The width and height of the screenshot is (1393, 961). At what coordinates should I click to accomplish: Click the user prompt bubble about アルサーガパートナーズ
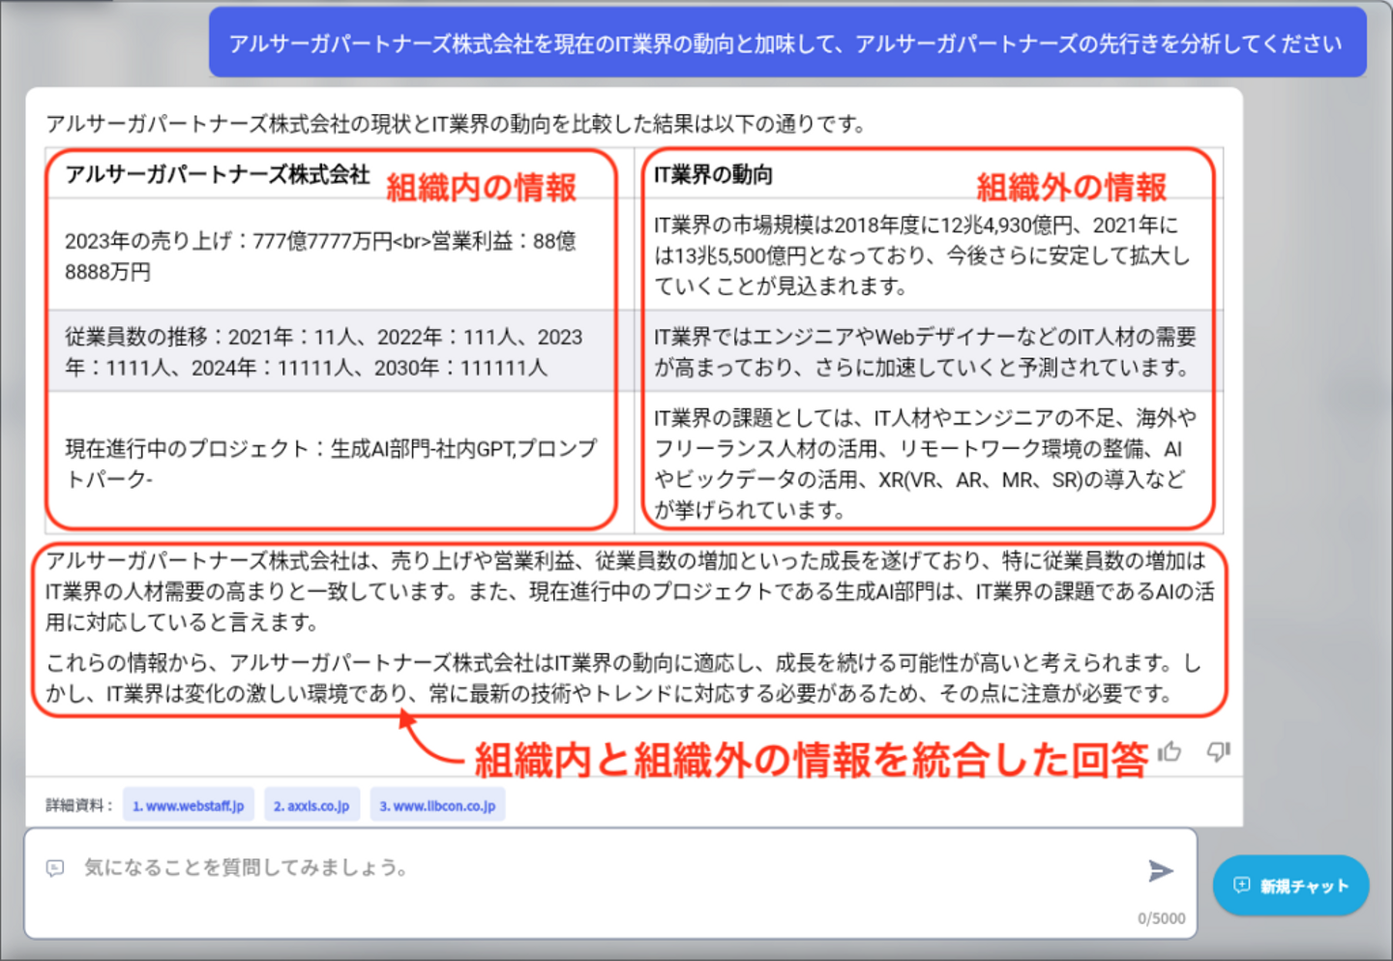[x=787, y=43]
